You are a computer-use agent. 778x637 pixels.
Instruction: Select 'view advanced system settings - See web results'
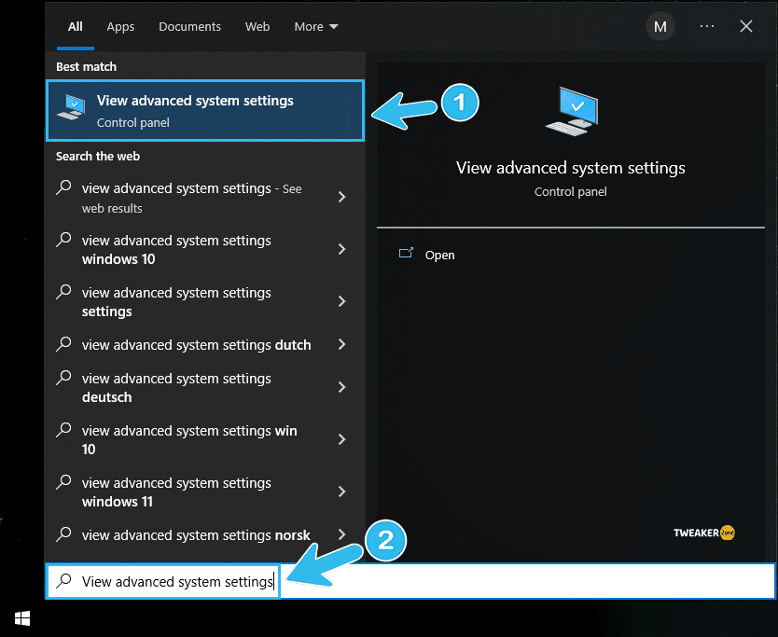[205, 198]
